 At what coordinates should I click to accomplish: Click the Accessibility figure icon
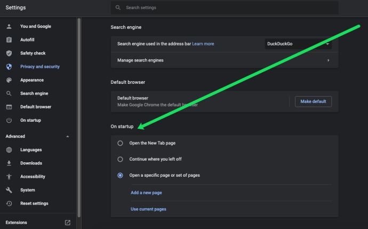9,177
